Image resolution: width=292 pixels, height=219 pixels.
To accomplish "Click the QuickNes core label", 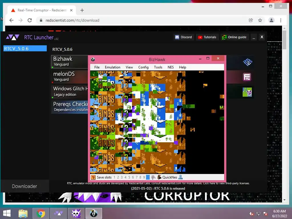I will [x=170, y=177].
